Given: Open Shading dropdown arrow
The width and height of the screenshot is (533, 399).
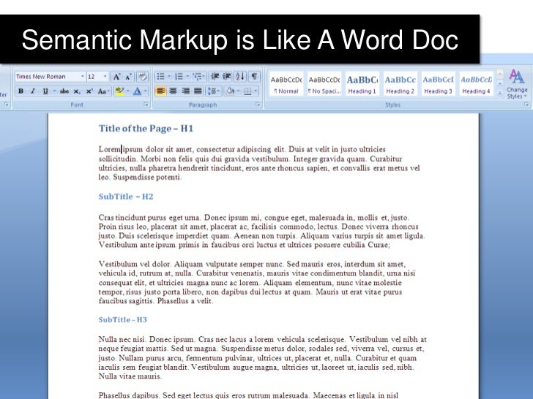Looking at the screenshot, I should tap(238, 91).
